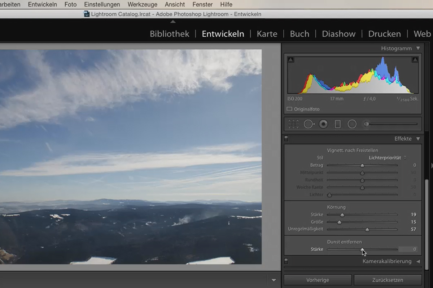Click the Lightroom catalog icon in title bar
This screenshot has height=288, width=433.
coord(87,14)
